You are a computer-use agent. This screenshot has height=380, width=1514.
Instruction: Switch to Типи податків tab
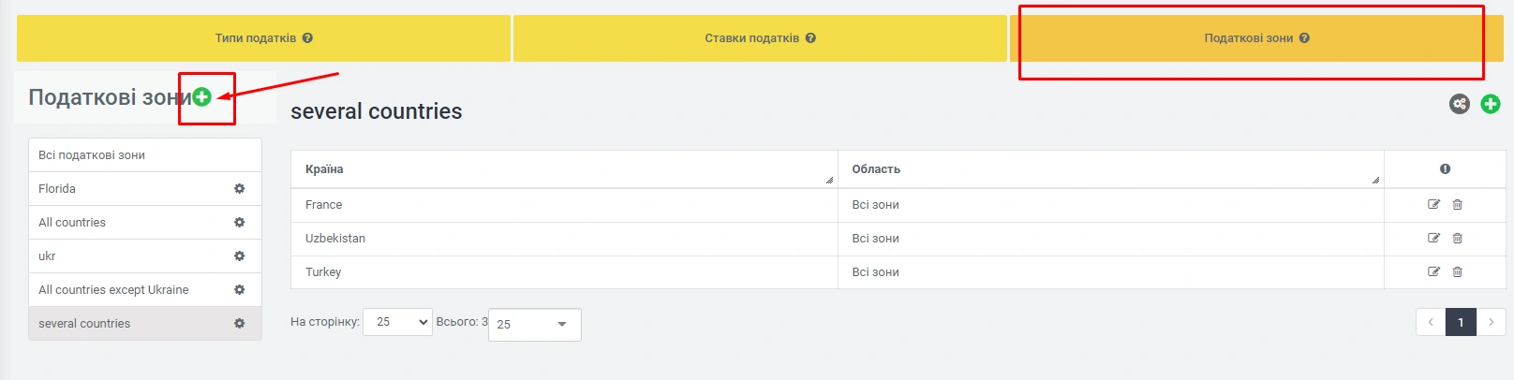pos(263,38)
